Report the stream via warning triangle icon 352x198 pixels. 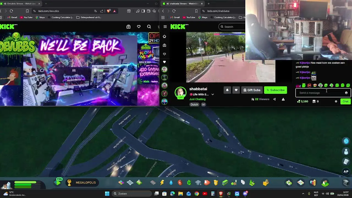(x=283, y=99)
